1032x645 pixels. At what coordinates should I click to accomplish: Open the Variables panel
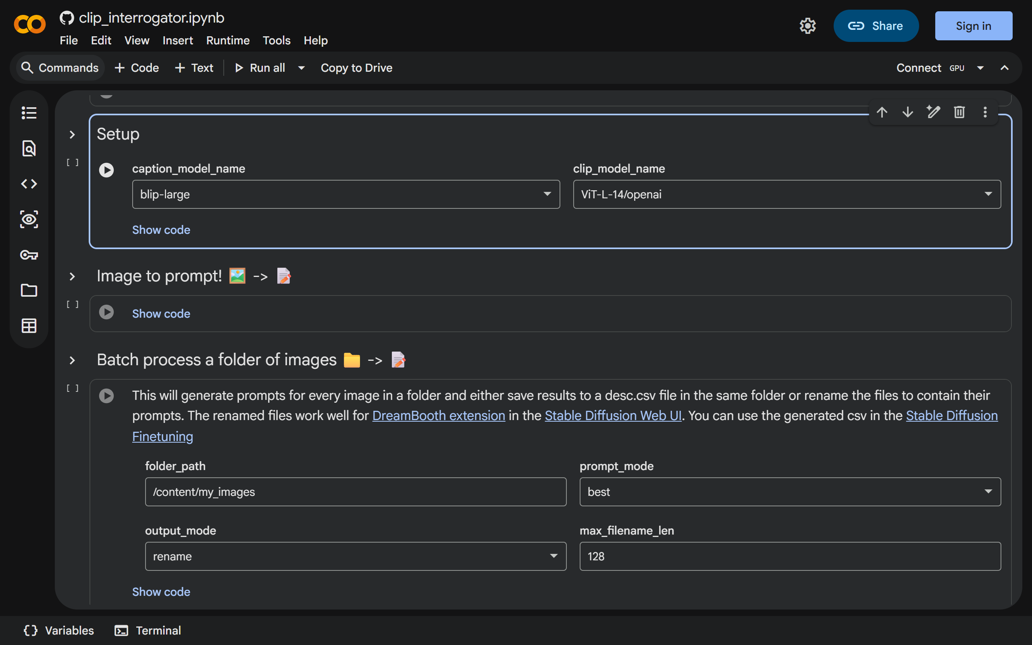(58, 630)
